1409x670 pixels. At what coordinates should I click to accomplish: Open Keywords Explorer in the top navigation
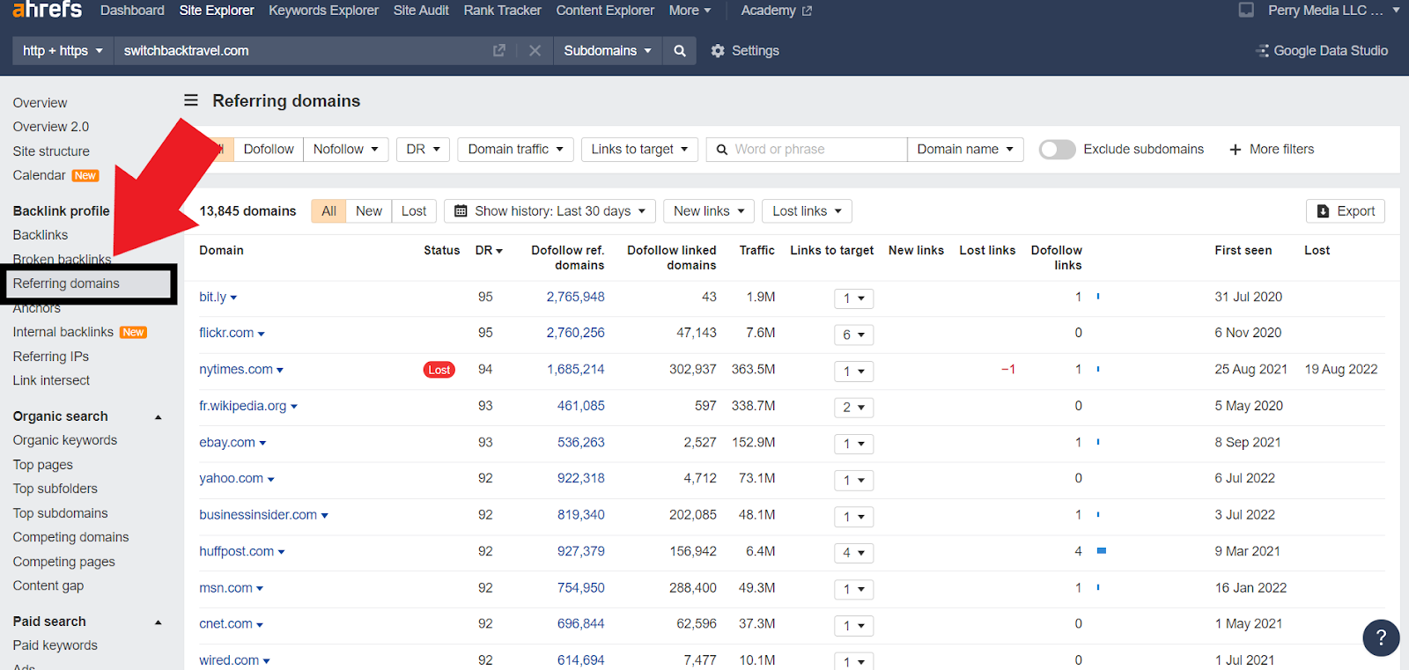pos(324,11)
